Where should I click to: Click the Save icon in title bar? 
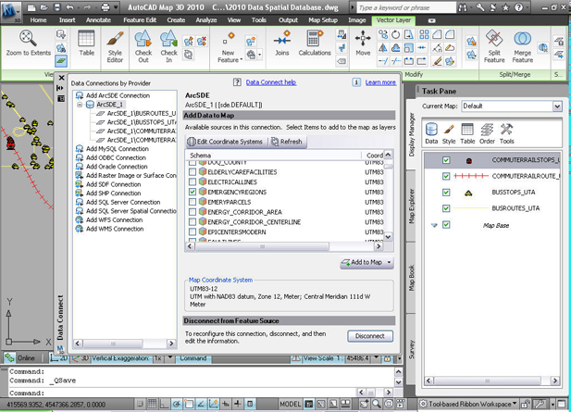coord(56,7)
